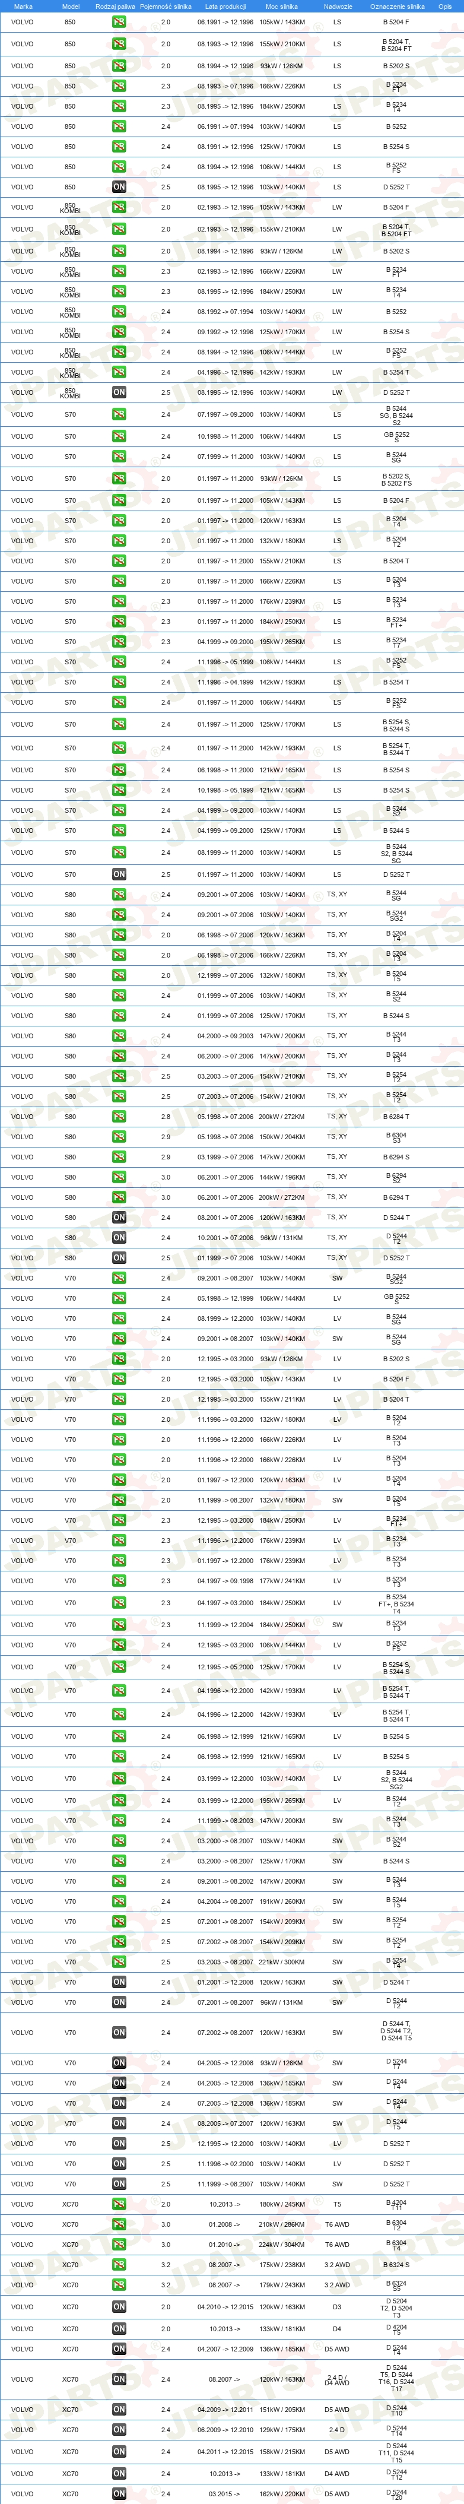Click the ON icon for V70 D 5244 T, T2, T5 row
The width and height of the screenshot is (464, 2504).
click(x=119, y=2033)
